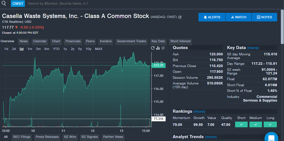
Task: Open the ALERTS button
Action: tap(212, 17)
